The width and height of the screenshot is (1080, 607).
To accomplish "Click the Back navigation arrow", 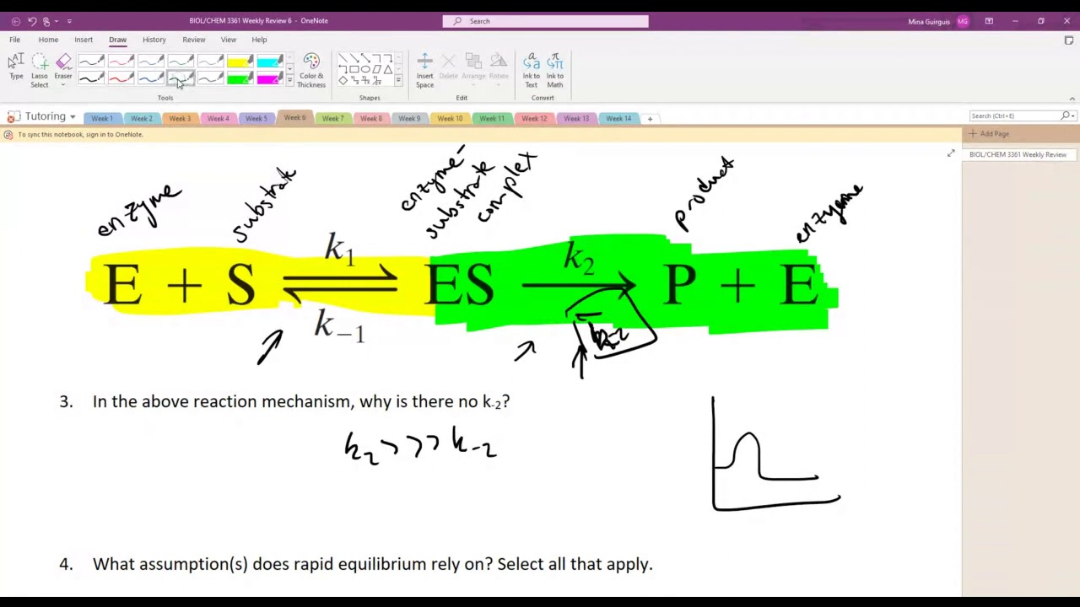I will [x=15, y=21].
